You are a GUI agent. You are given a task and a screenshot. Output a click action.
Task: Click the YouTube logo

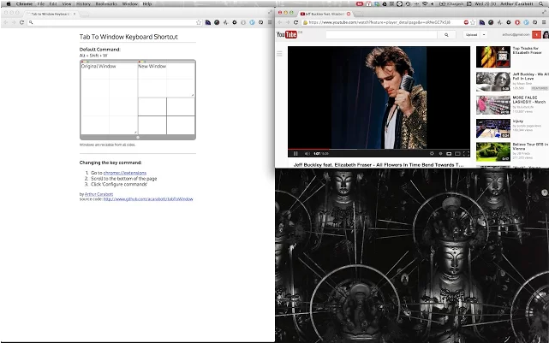[x=287, y=34]
